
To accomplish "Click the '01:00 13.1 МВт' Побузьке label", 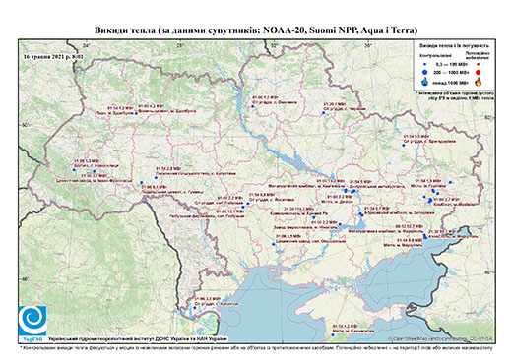I will pyautogui.click(x=230, y=211).
